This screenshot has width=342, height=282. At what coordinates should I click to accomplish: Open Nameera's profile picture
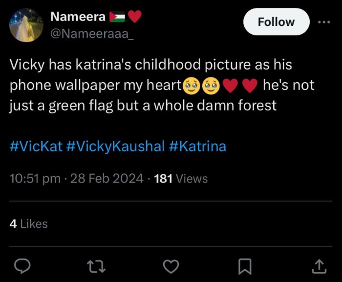[26, 25]
